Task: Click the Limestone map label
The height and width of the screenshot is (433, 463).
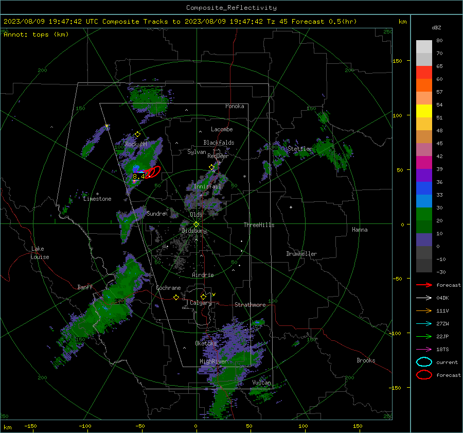Action: 97,199
